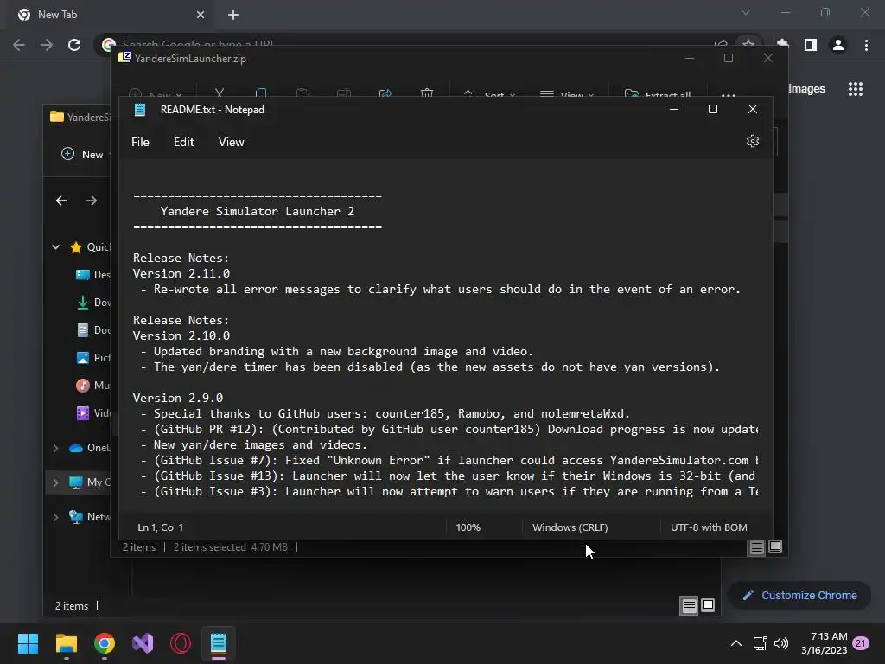Open the File menu in Notepad
Viewport: 885px width, 664px height.
point(140,143)
